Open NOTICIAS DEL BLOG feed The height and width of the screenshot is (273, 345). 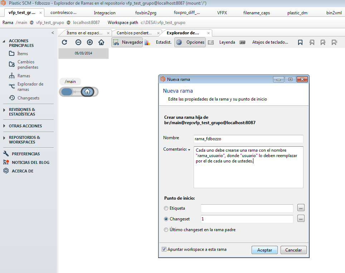click(x=26, y=162)
